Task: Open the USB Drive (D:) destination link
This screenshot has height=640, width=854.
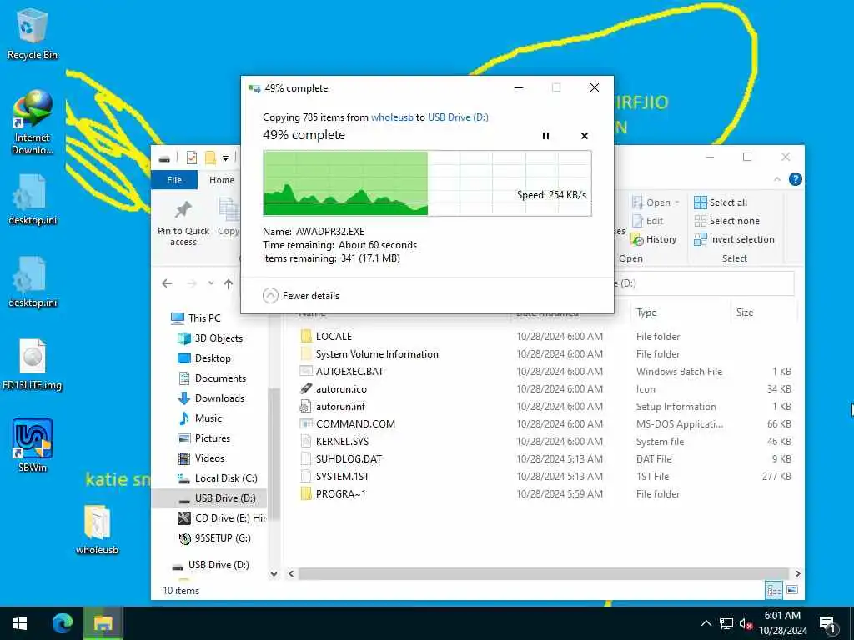Action: (458, 117)
